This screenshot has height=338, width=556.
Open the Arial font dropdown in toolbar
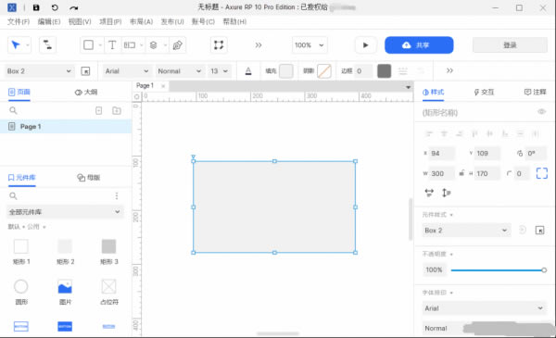(127, 71)
